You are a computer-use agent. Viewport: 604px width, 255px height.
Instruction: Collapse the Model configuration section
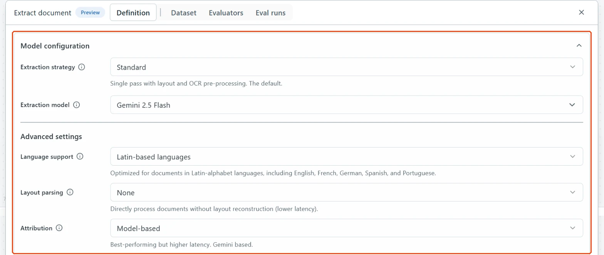[x=579, y=45]
